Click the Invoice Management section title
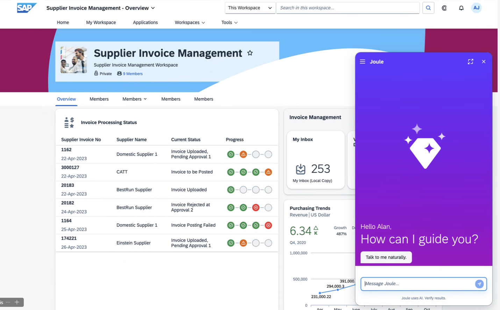Image resolution: width=500 pixels, height=310 pixels. click(315, 117)
